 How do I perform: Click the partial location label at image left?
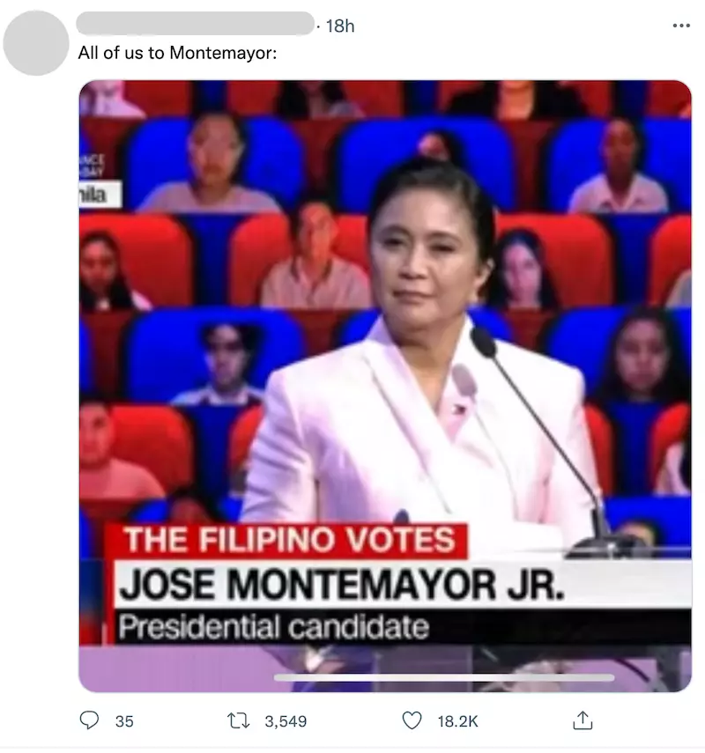pyautogui.click(x=100, y=195)
